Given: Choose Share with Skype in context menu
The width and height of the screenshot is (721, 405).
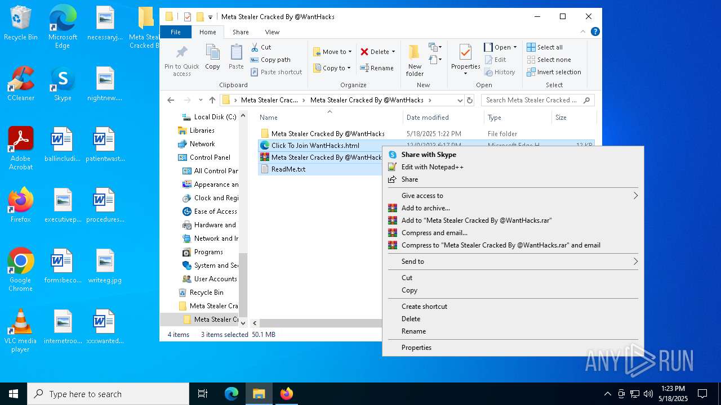Looking at the screenshot, I should tap(513, 155).
